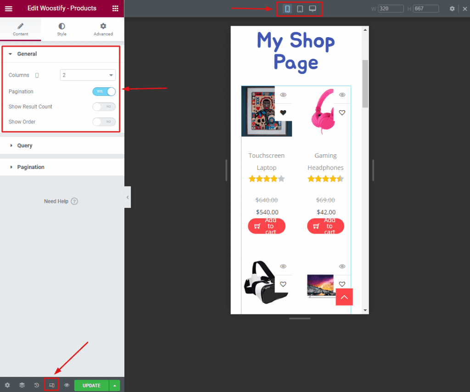Image resolution: width=470 pixels, height=392 pixels.
Task: Open the Columns dropdown
Action: point(87,75)
